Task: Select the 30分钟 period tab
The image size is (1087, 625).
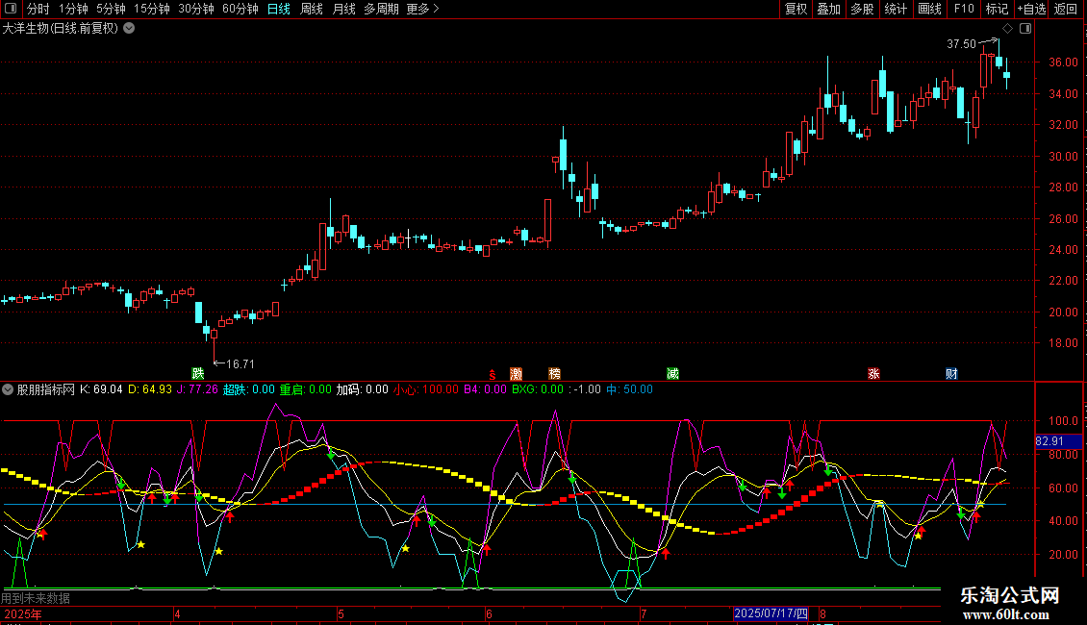Action: [x=196, y=9]
